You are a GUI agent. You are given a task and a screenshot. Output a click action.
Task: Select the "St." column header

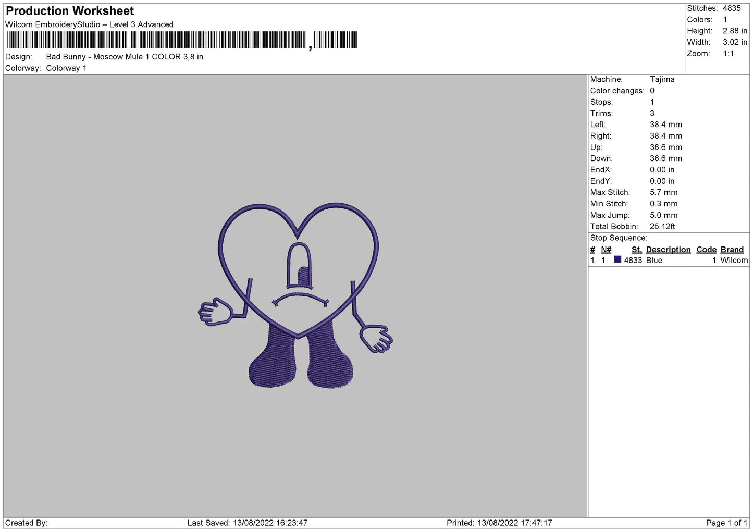(636, 250)
